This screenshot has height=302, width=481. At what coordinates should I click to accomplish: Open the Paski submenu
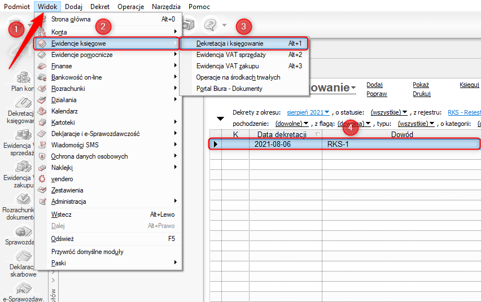108,263
